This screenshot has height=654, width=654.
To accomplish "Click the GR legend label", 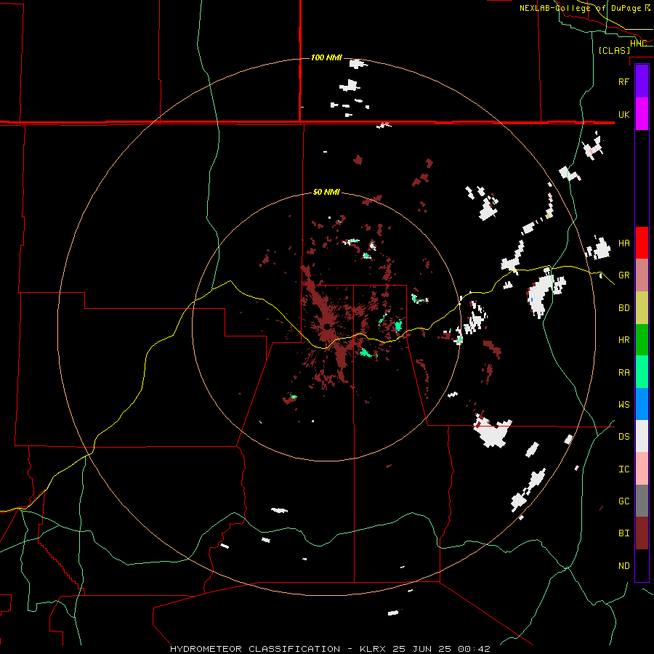I will click(x=623, y=275).
